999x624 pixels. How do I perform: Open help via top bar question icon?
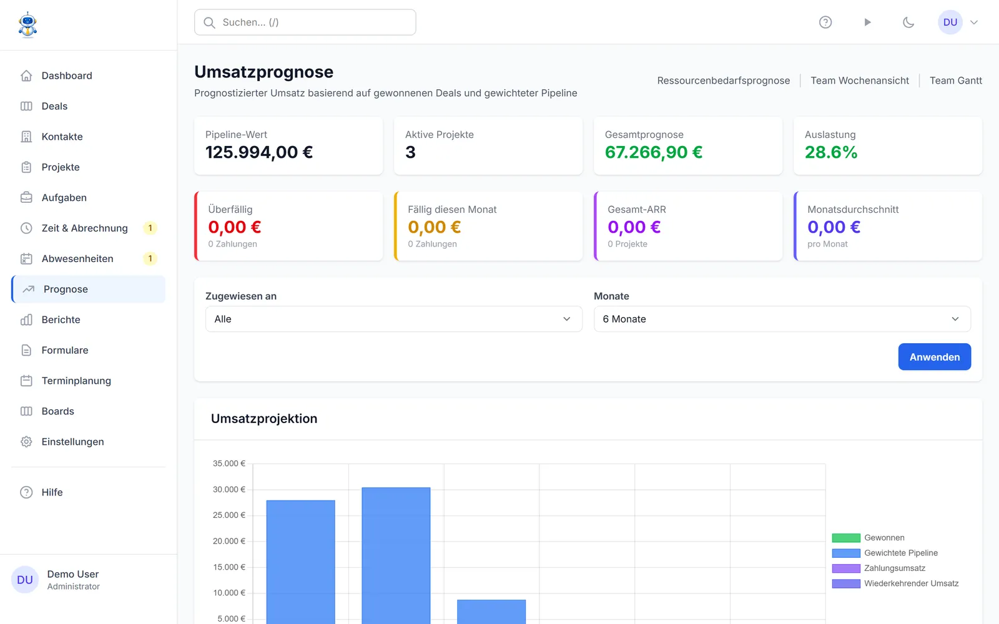825,22
